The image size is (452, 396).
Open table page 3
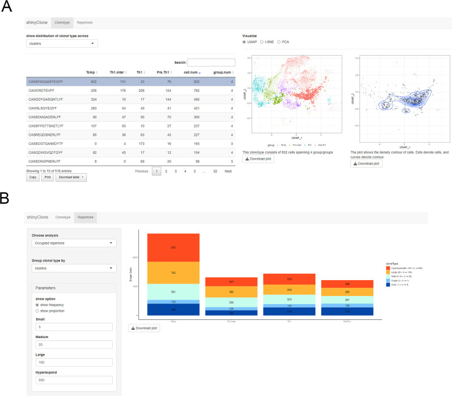click(176, 171)
